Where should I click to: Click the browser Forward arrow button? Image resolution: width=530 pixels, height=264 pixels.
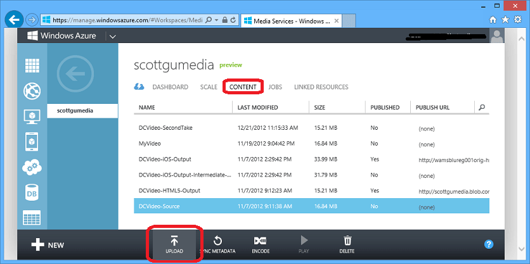[x=32, y=20]
